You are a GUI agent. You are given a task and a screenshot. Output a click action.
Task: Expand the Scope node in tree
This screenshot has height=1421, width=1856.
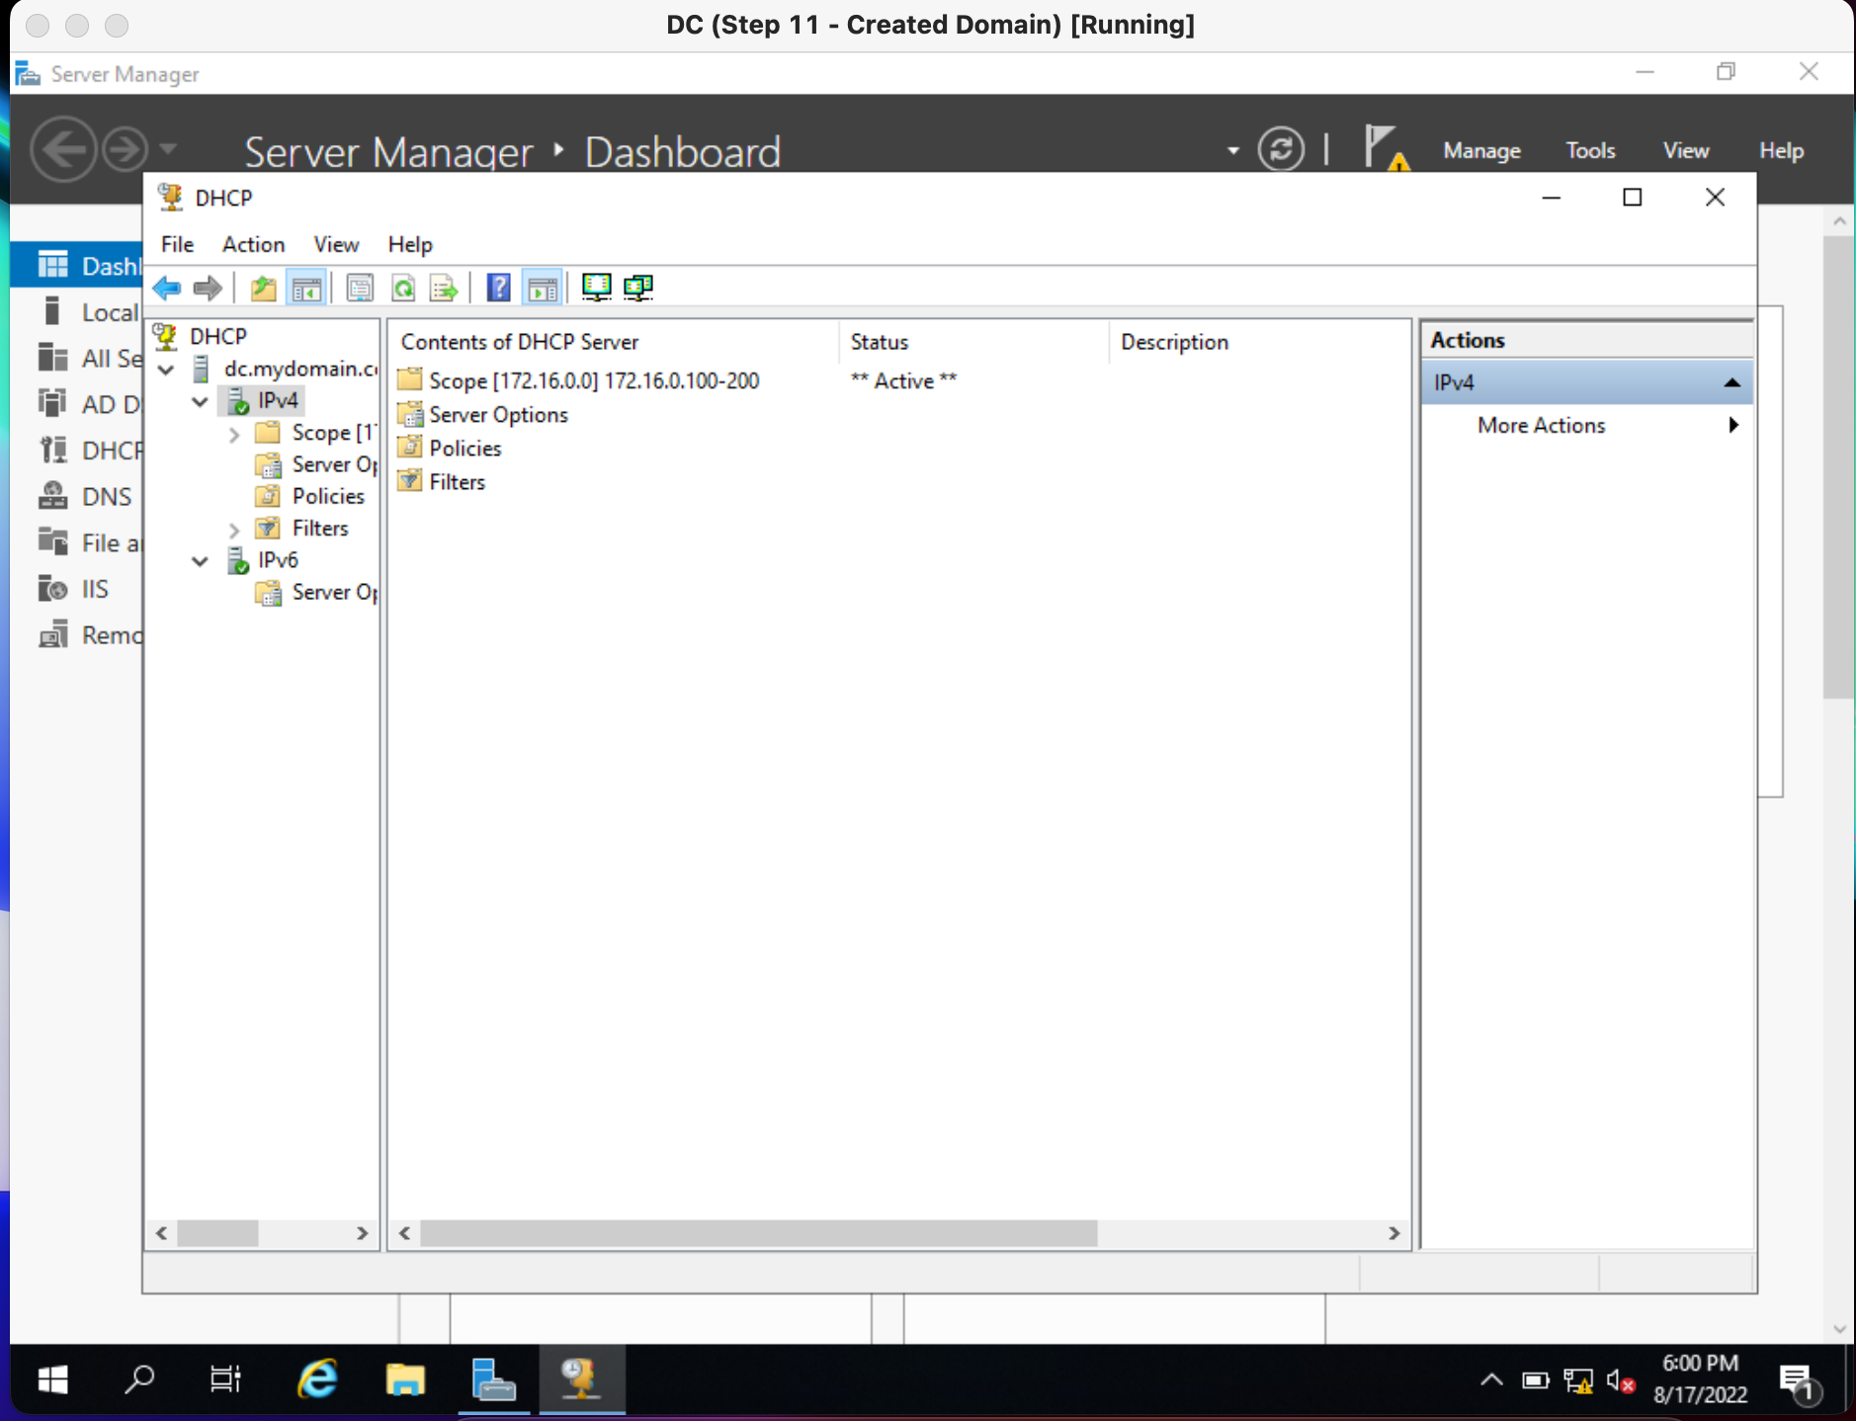coord(234,434)
